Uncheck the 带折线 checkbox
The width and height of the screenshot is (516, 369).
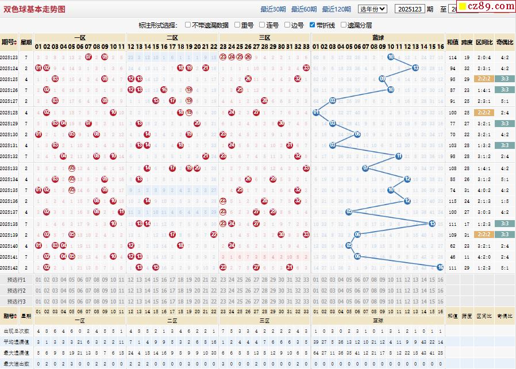312,25
